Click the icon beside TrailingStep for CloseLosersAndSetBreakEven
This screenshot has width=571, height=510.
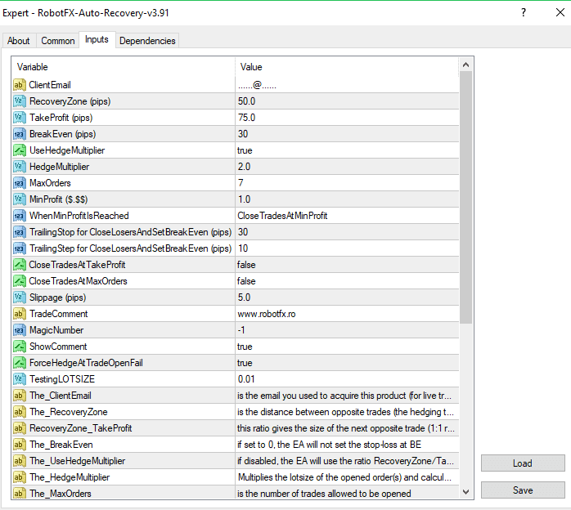(20, 248)
